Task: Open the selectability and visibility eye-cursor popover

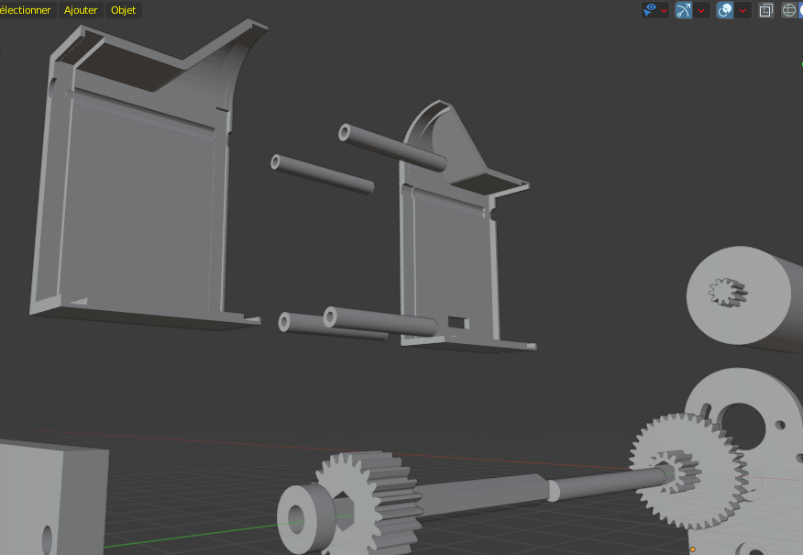Action: [655, 10]
